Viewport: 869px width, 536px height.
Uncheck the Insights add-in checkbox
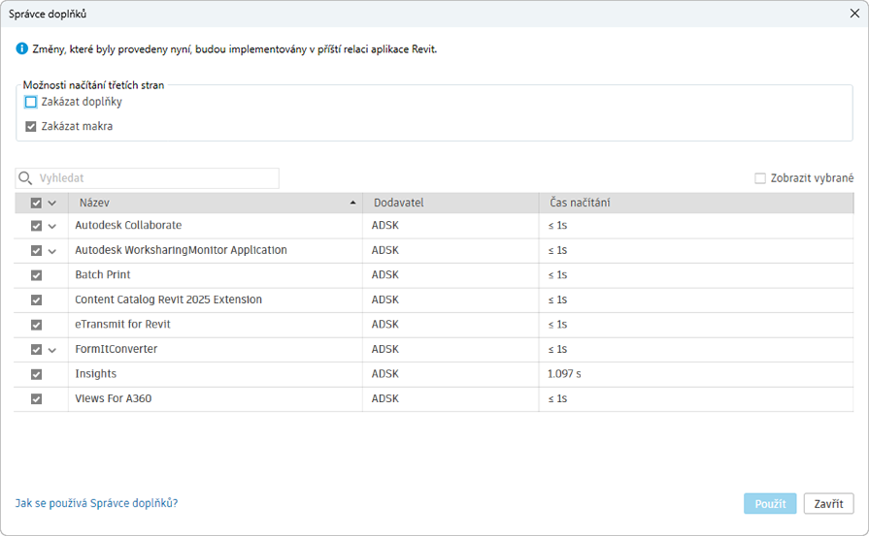(37, 374)
